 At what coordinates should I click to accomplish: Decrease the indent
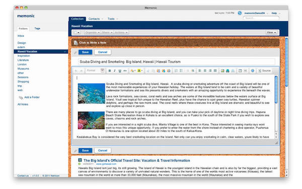pyautogui.click(x=188, y=71)
